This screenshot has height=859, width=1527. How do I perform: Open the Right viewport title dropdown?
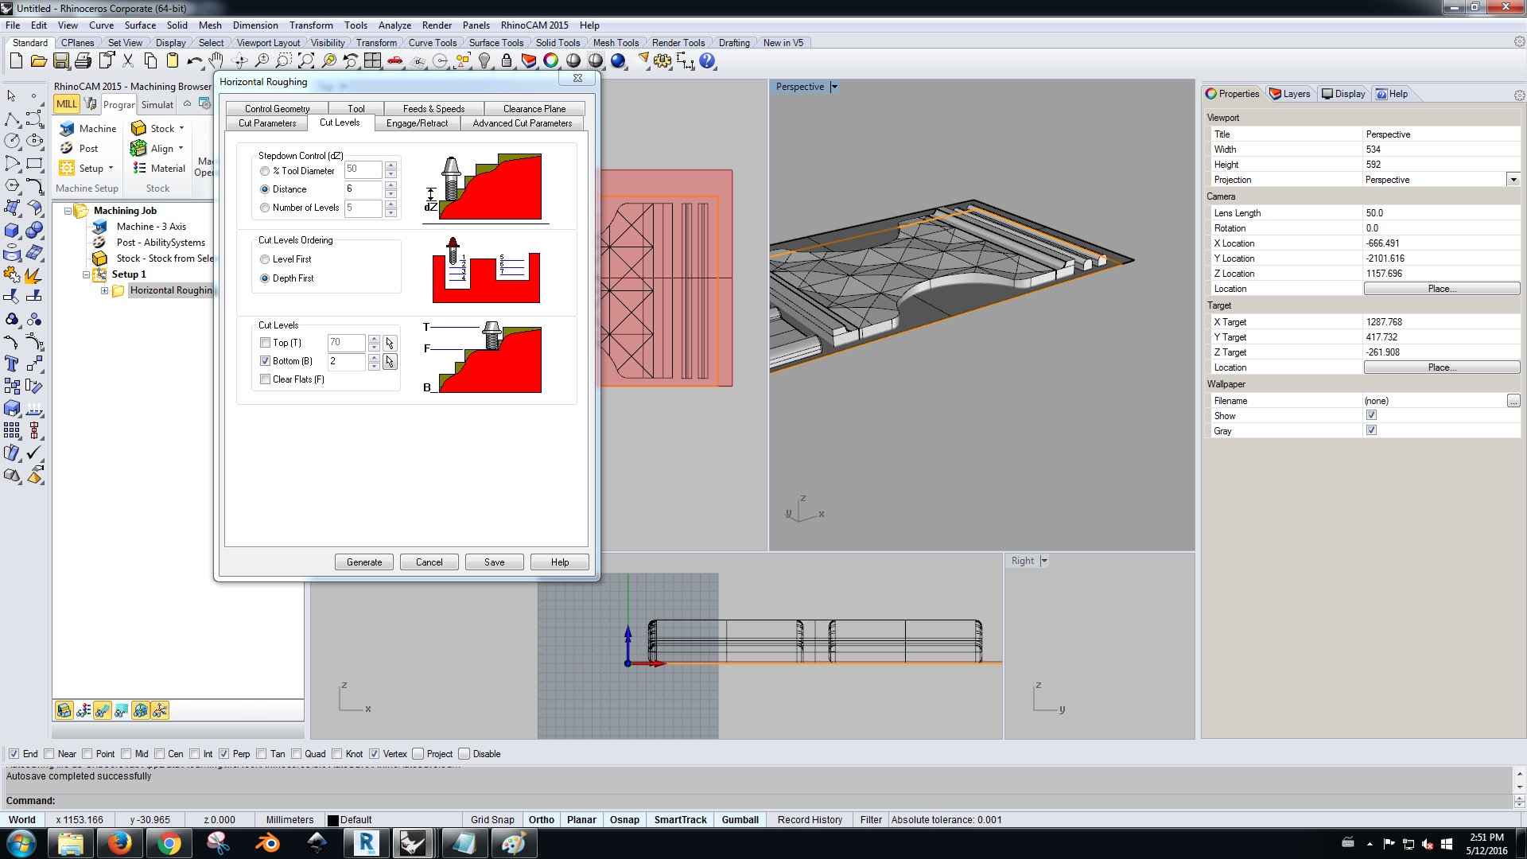coord(1044,561)
